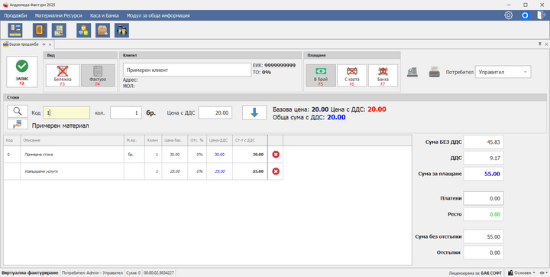Click the М.ед. column header
The height and width of the screenshot is (277, 550).
(x=134, y=140)
